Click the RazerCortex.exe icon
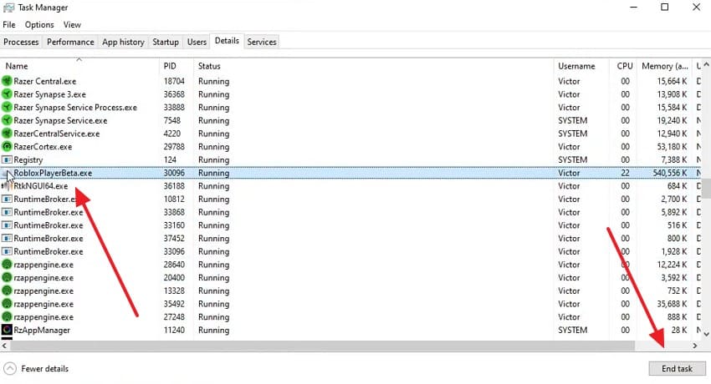 (7, 147)
